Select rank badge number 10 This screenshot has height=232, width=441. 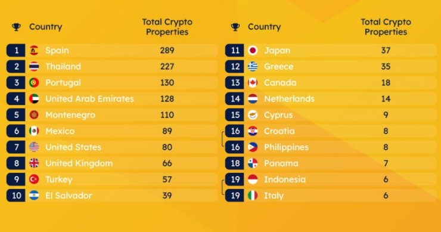(x=16, y=196)
